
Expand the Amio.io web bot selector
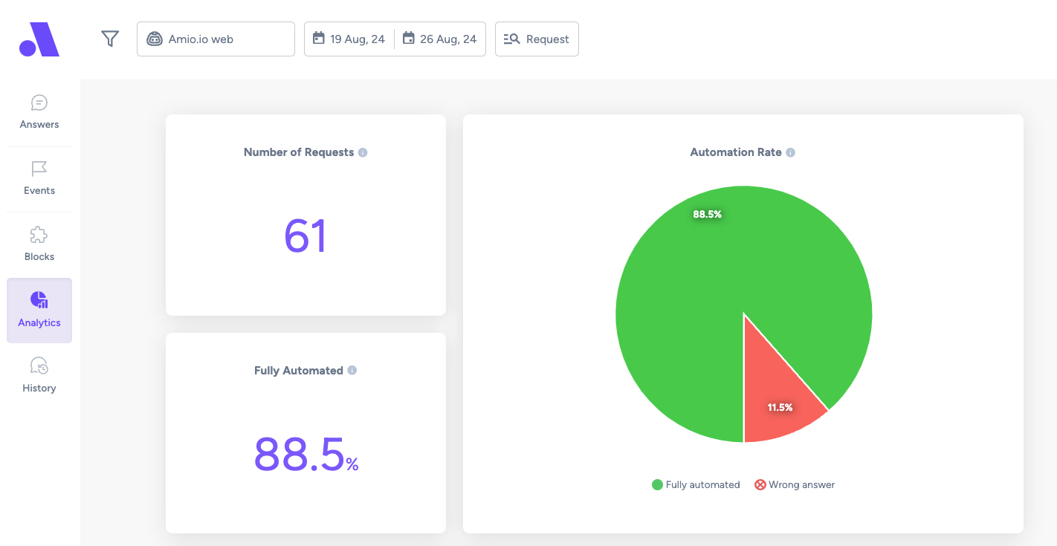click(216, 39)
